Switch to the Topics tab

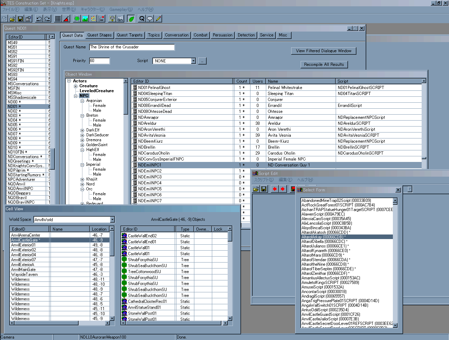(x=154, y=35)
